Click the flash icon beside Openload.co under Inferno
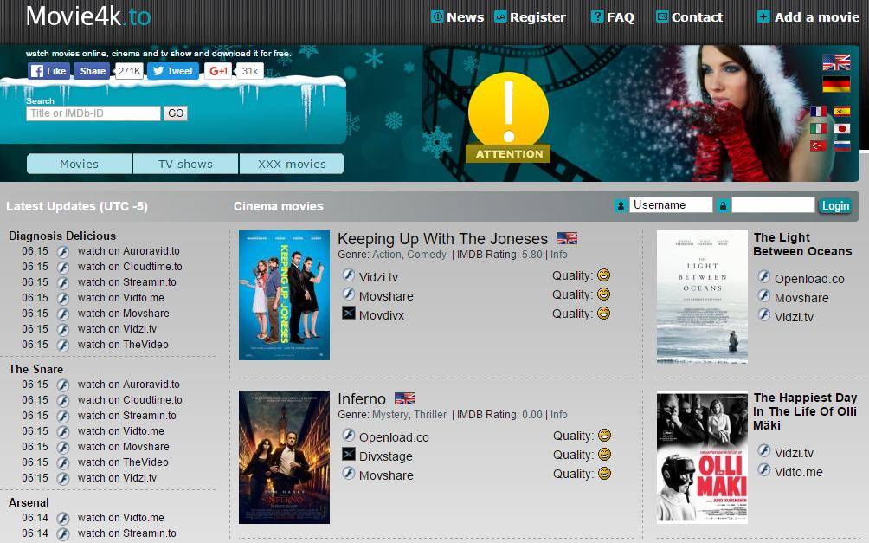 click(348, 436)
